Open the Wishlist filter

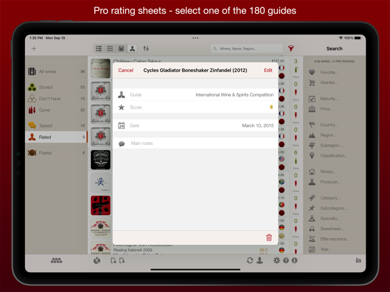click(334, 82)
